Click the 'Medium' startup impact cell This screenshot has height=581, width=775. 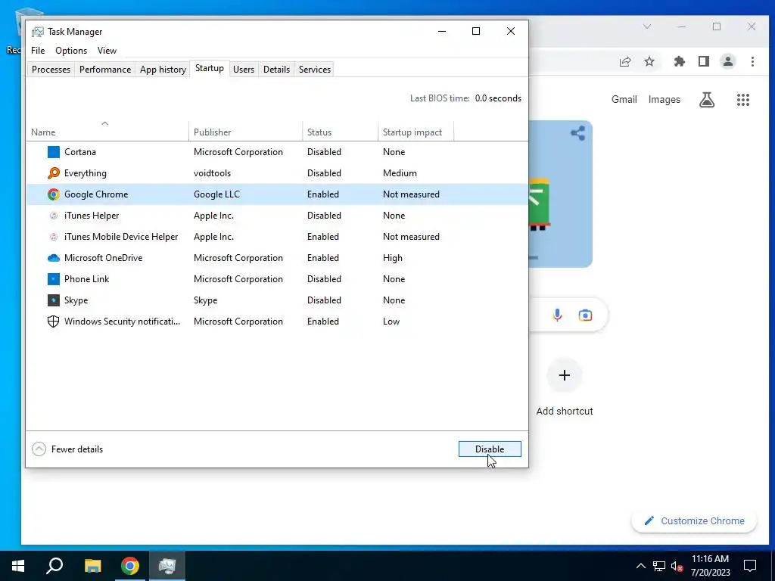click(400, 173)
